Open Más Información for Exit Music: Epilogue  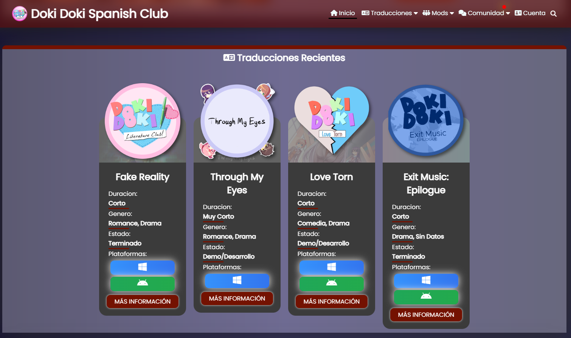click(426, 315)
